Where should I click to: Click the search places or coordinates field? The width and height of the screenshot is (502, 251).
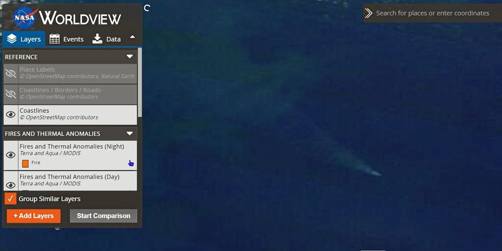432,13
